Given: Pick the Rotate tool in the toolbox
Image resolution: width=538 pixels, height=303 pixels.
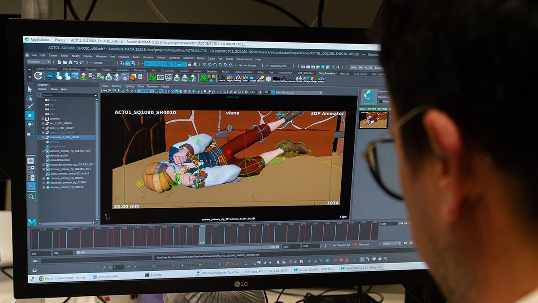Looking at the screenshot, I should (30, 124).
